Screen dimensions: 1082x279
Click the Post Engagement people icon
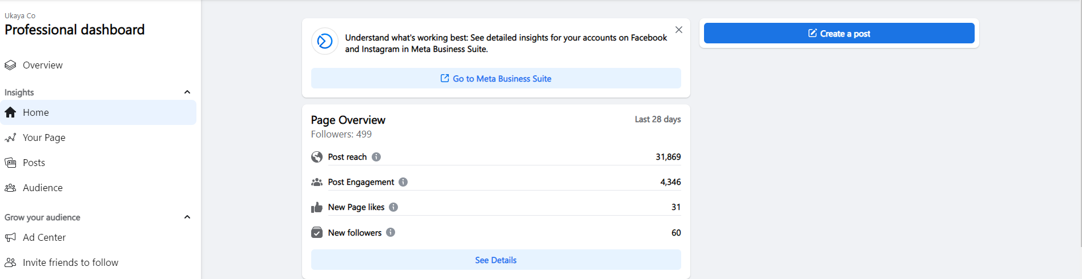[x=317, y=182]
